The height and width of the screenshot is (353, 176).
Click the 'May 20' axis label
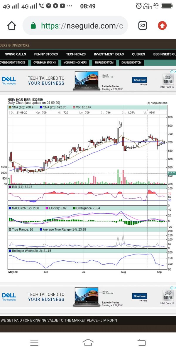pos(13,272)
